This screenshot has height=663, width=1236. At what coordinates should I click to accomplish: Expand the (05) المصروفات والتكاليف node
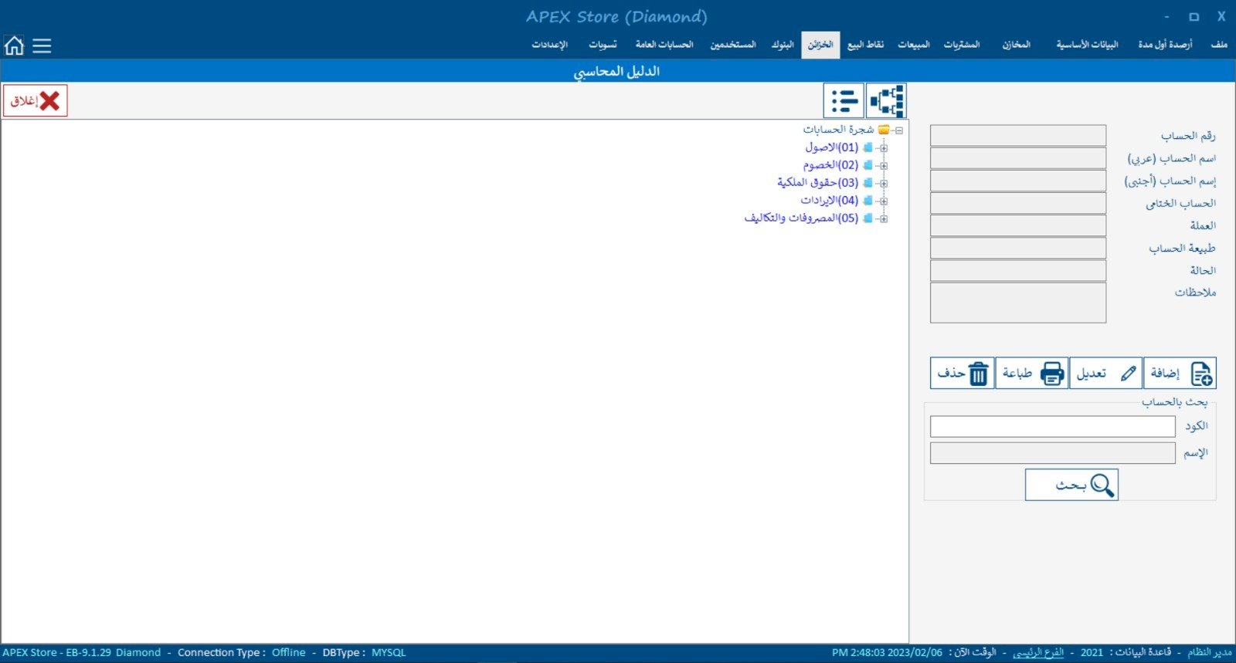click(x=884, y=219)
